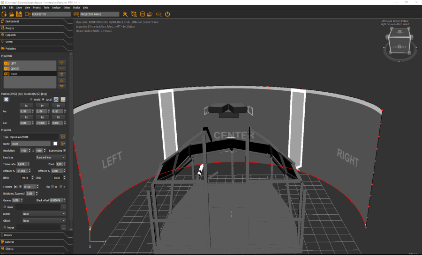
Task: Select the CENTER projector in list
Action: (x=15, y=69)
